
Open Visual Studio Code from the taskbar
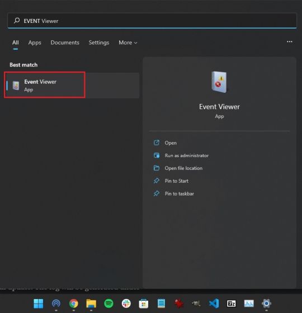point(214,303)
